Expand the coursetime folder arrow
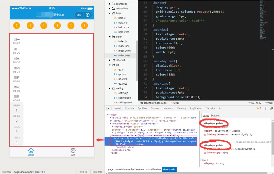The image size is (274, 174). (110, 9)
